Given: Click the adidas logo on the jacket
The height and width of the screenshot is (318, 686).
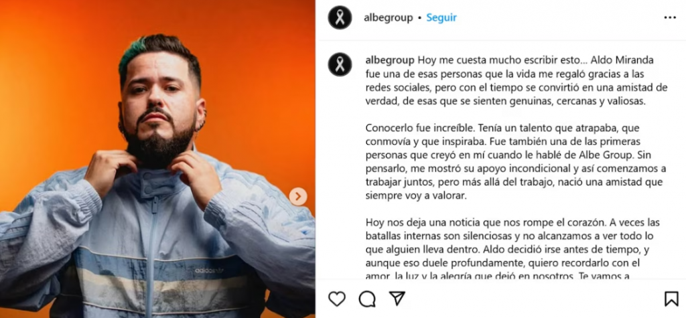Looking at the screenshot, I should (209, 270).
